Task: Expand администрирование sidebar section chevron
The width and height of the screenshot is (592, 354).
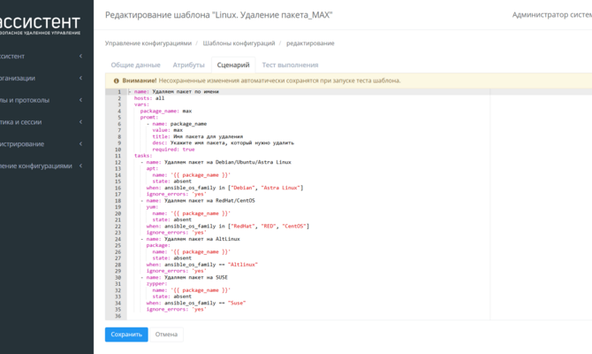Action: (x=80, y=143)
